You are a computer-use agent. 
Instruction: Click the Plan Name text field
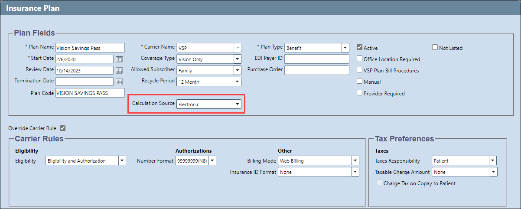point(90,48)
